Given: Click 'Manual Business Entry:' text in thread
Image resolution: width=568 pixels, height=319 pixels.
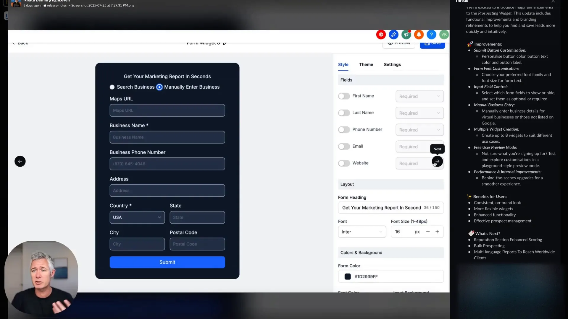Looking at the screenshot, I should 494,105.
